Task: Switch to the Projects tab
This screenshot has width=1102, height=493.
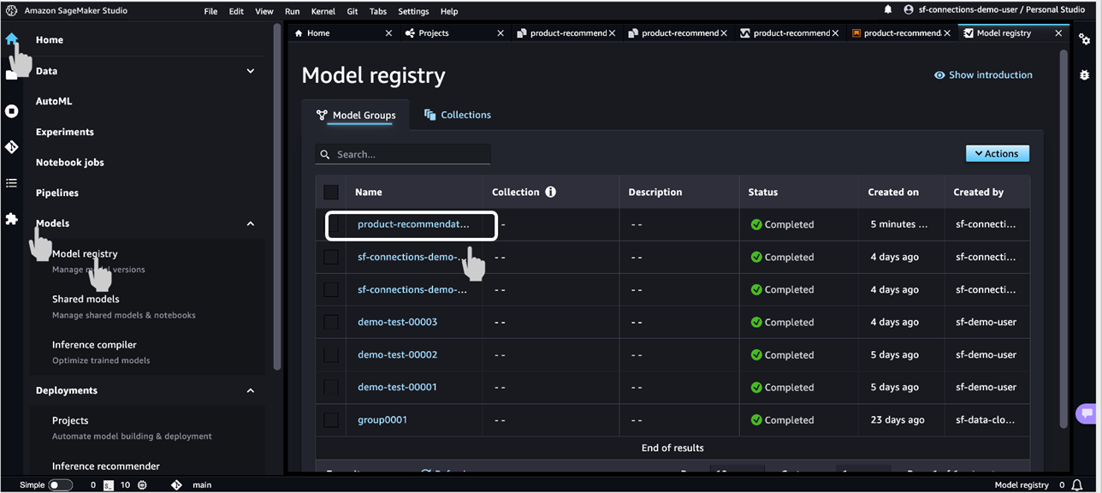Action: point(454,33)
